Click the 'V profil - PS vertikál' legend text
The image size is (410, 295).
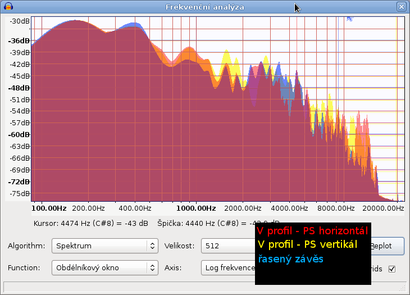click(x=307, y=244)
